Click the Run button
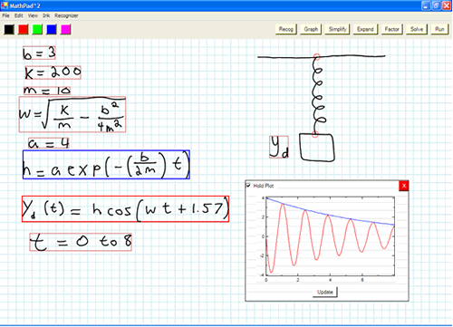This screenshot has height=327, width=453. pyautogui.click(x=439, y=29)
